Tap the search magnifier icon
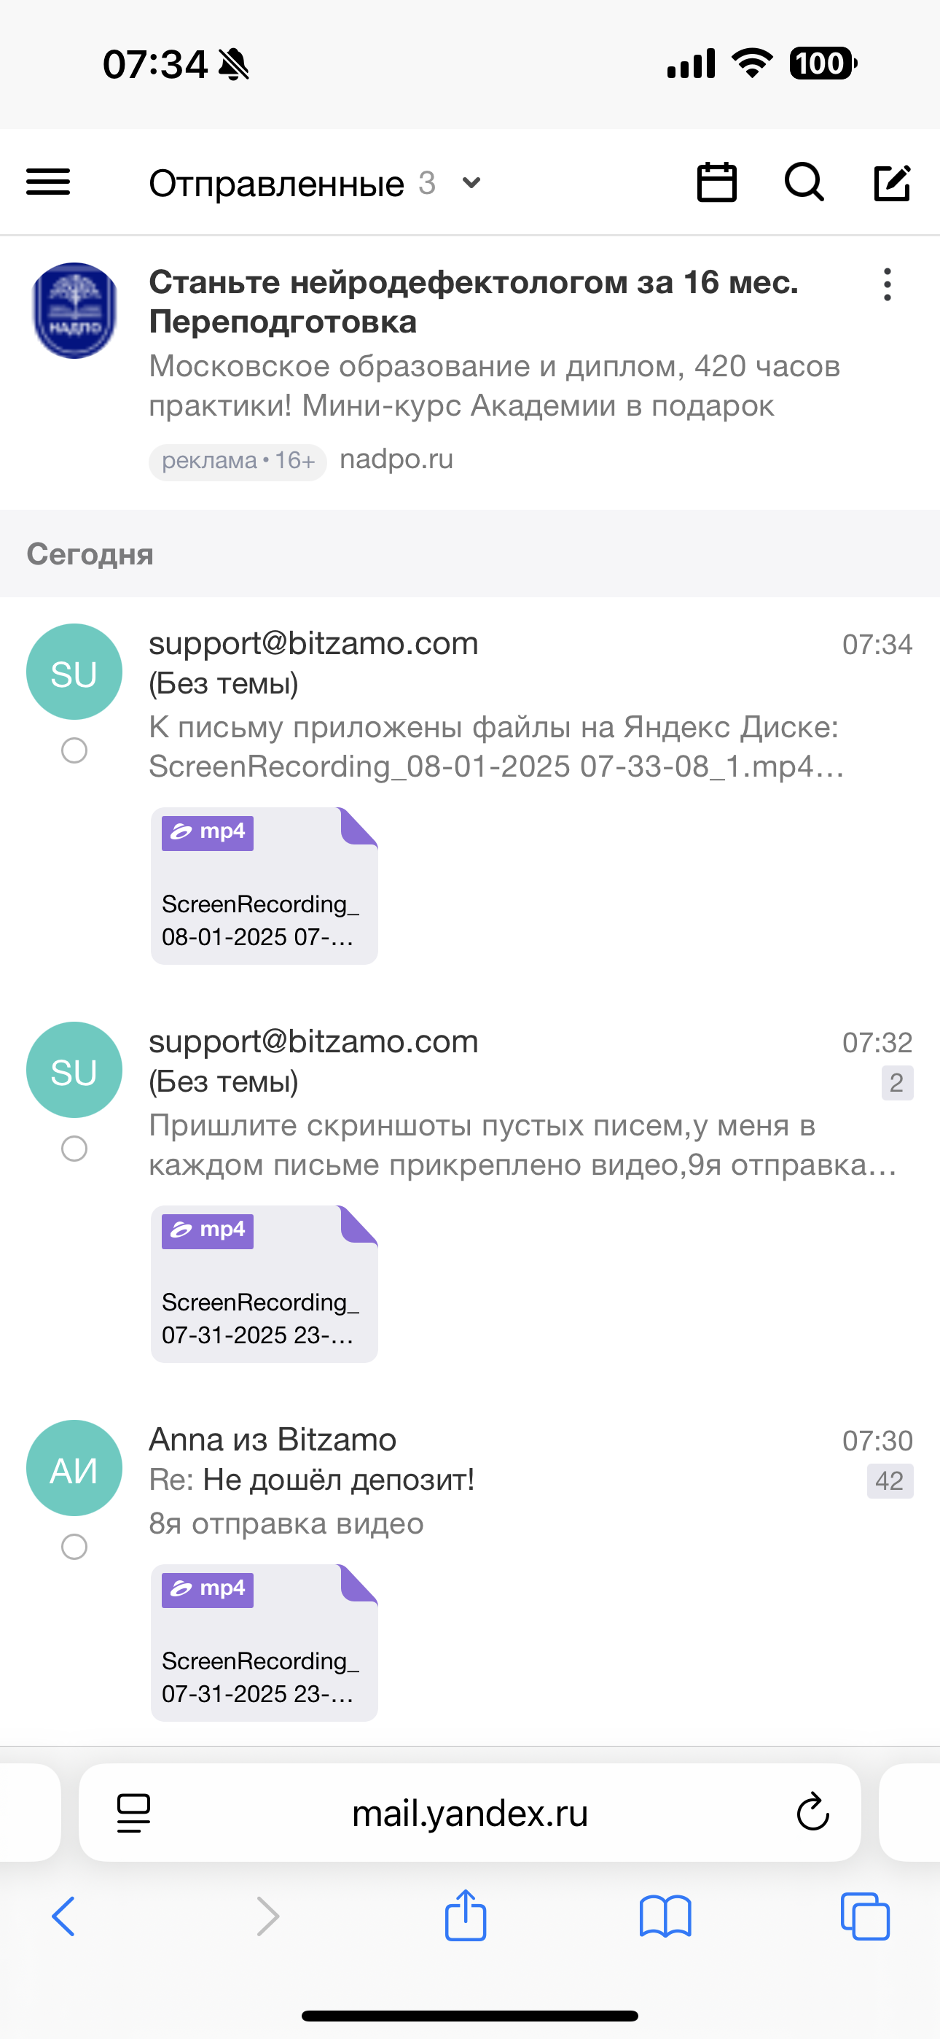Screen dimensions: 940x2039 (x=804, y=183)
